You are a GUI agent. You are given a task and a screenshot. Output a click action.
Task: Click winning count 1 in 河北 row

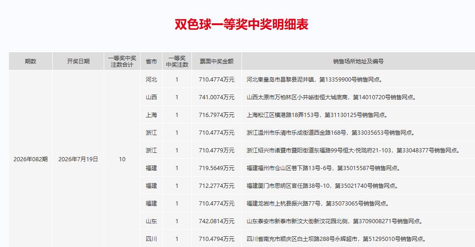(x=177, y=80)
